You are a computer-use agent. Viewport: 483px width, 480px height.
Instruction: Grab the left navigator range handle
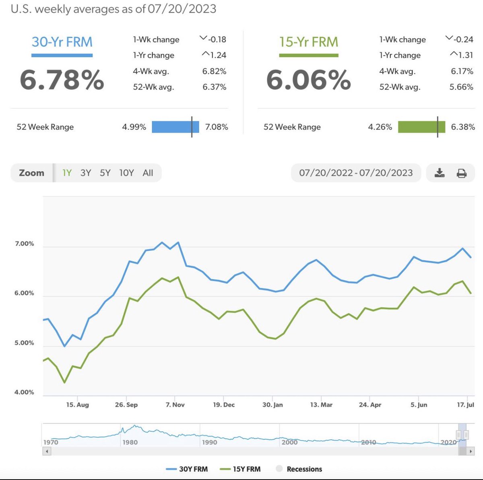458,435
